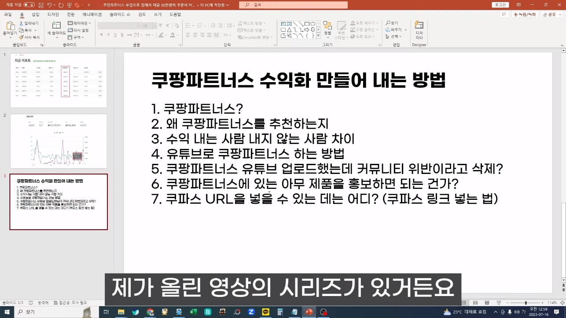Open File Explorer from the taskbar
This screenshot has height=318, width=566.
[x=121, y=312]
